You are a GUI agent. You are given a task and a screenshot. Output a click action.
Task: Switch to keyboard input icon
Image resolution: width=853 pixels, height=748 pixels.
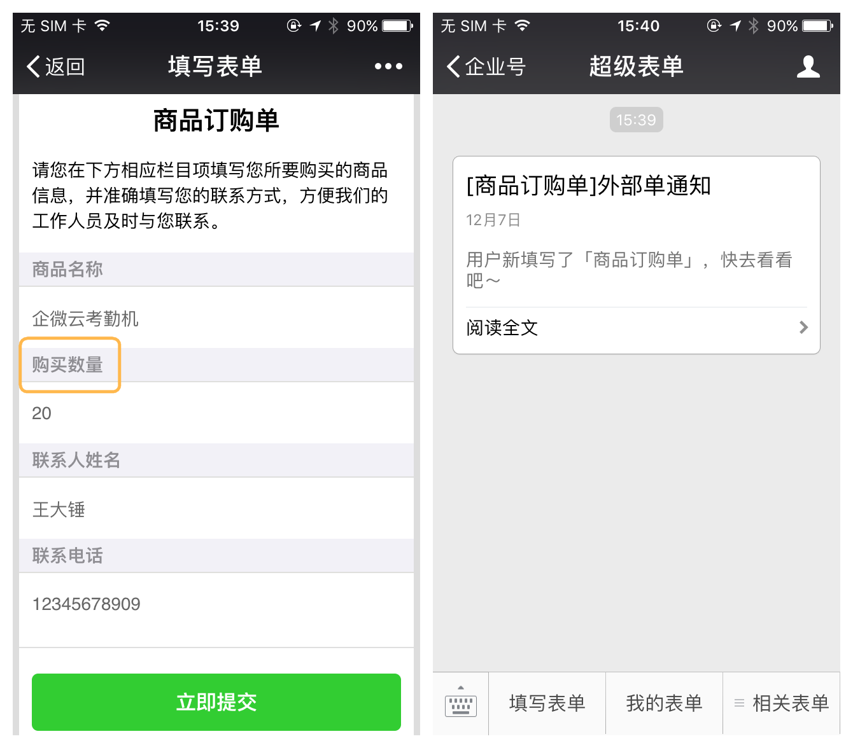[x=461, y=703]
